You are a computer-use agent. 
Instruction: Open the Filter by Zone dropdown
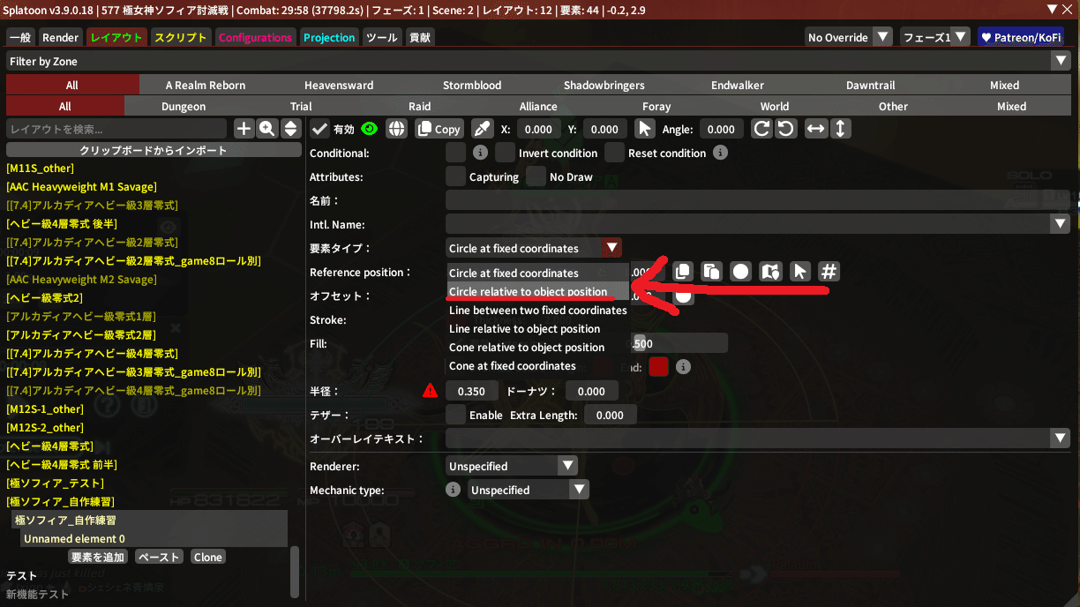1061,61
